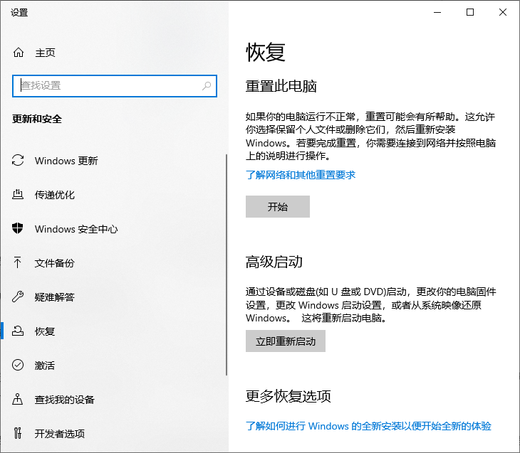Screen dimensions: 520x453
Task: Open the Windows 全新安装 help link
Action: tap(368, 426)
